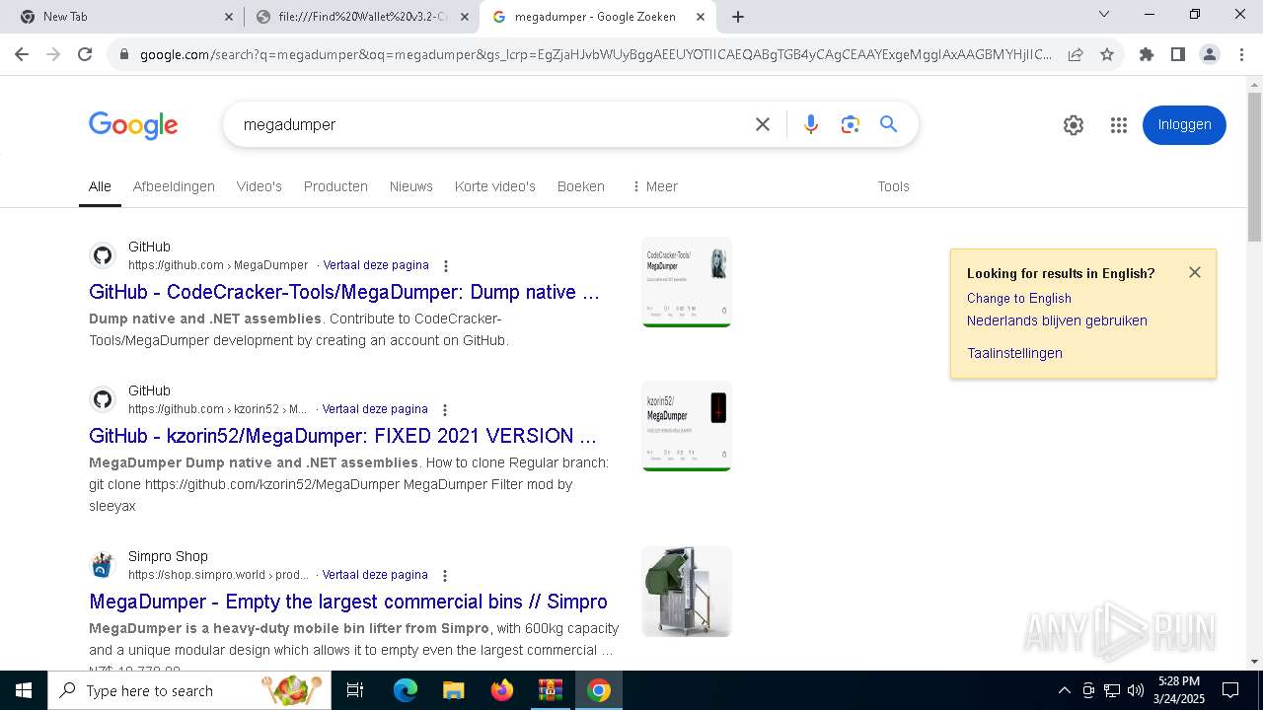This screenshot has height=710, width=1263.
Task: Translate first GitHub result via Vertaal deze pagina
Action: coord(376,265)
